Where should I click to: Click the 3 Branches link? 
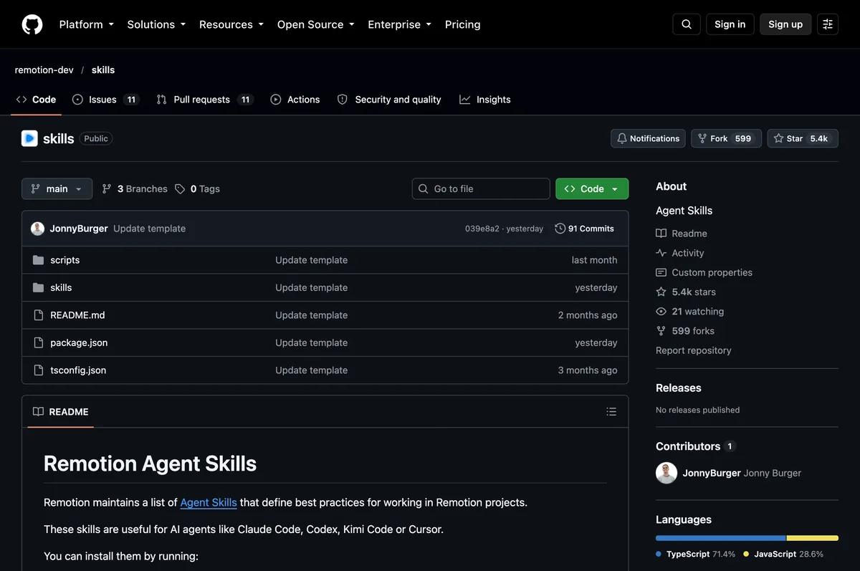pos(135,189)
